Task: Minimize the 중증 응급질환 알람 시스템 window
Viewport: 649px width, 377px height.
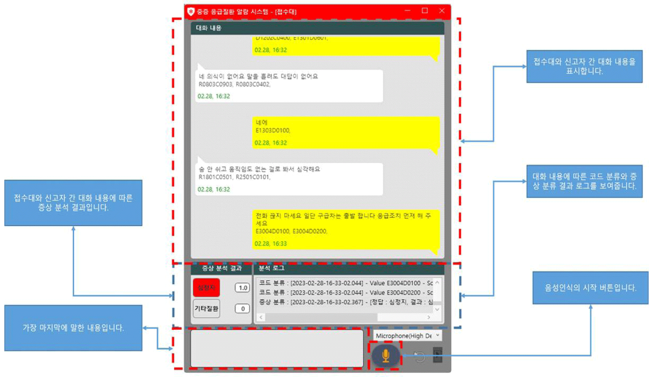Action: pos(408,11)
